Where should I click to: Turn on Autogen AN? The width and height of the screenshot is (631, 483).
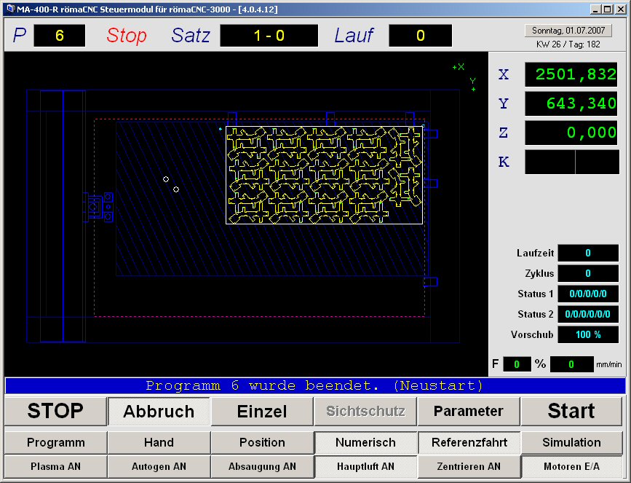[159, 466]
